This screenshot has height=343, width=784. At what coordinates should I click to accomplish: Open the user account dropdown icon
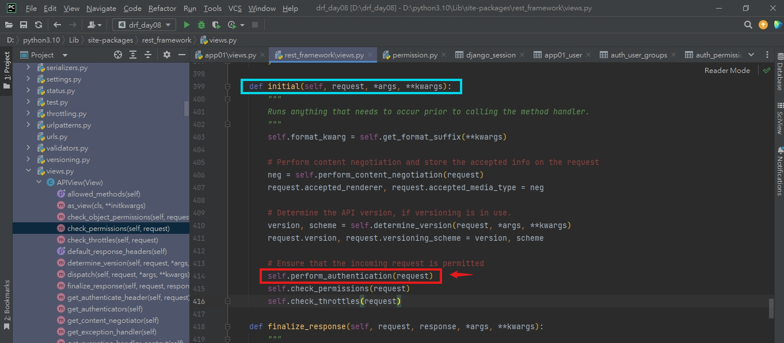94,25
